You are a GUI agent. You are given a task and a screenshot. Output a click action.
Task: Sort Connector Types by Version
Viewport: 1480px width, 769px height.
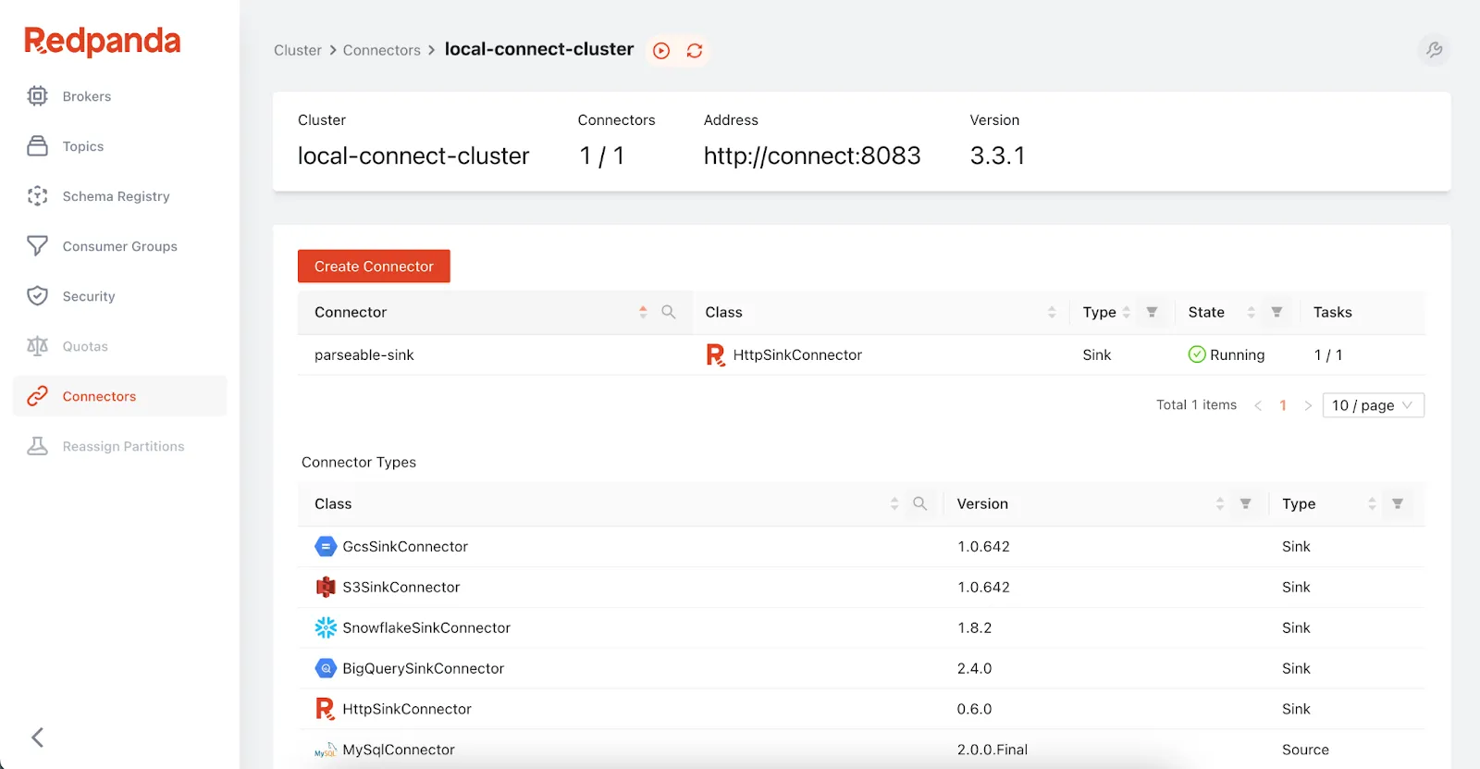[1220, 504]
